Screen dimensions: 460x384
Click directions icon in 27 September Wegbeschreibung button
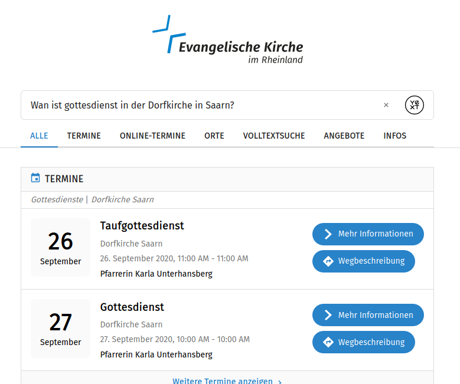click(328, 342)
